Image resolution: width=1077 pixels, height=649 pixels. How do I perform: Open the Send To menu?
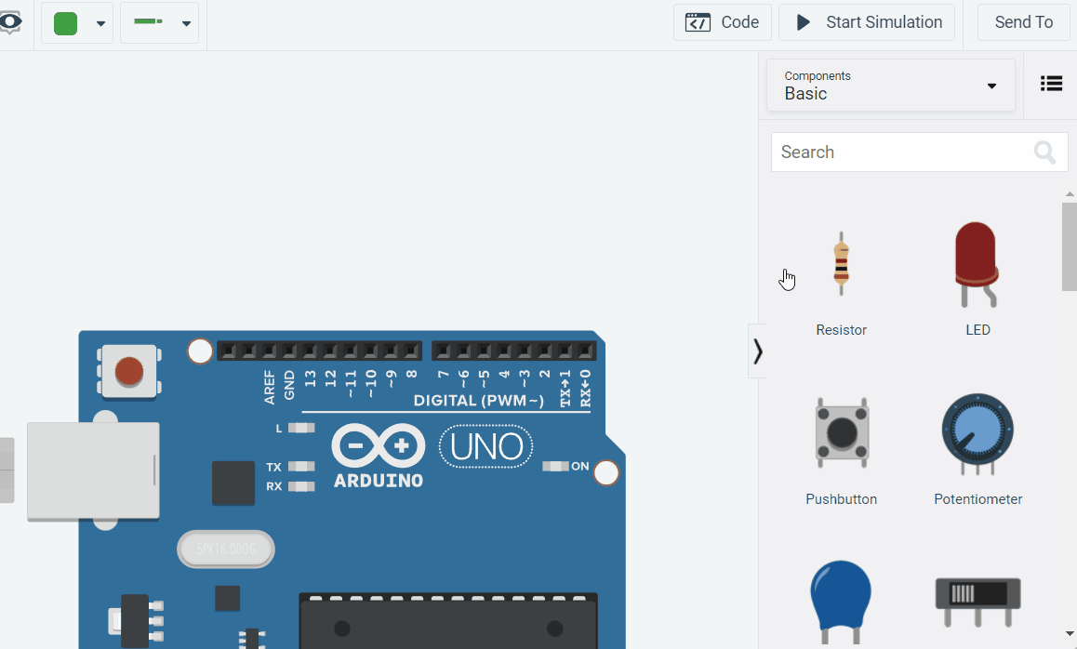pyautogui.click(x=1023, y=21)
